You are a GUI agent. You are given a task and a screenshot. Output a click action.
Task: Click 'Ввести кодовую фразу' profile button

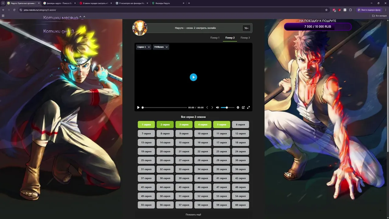tap(370, 10)
